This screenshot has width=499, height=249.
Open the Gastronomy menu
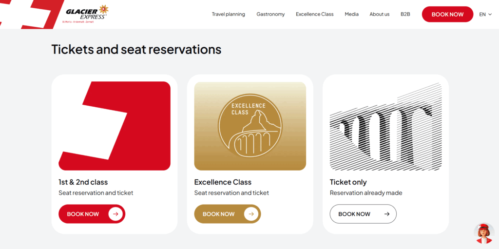[x=270, y=14]
